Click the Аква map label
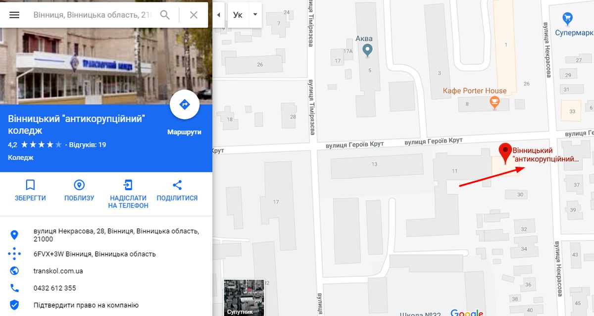This screenshot has width=594, height=316. 364,39
